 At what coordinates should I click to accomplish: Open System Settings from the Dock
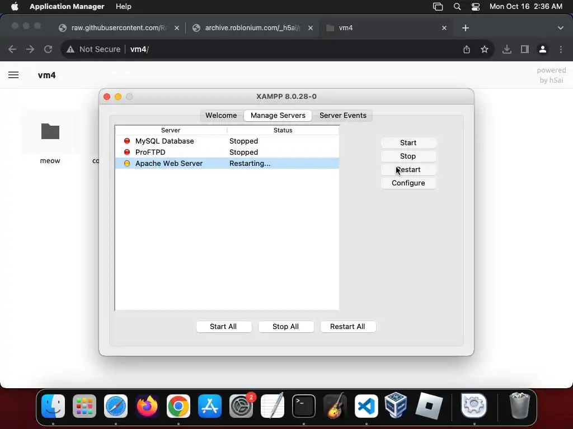pyautogui.click(x=241, y=406)
